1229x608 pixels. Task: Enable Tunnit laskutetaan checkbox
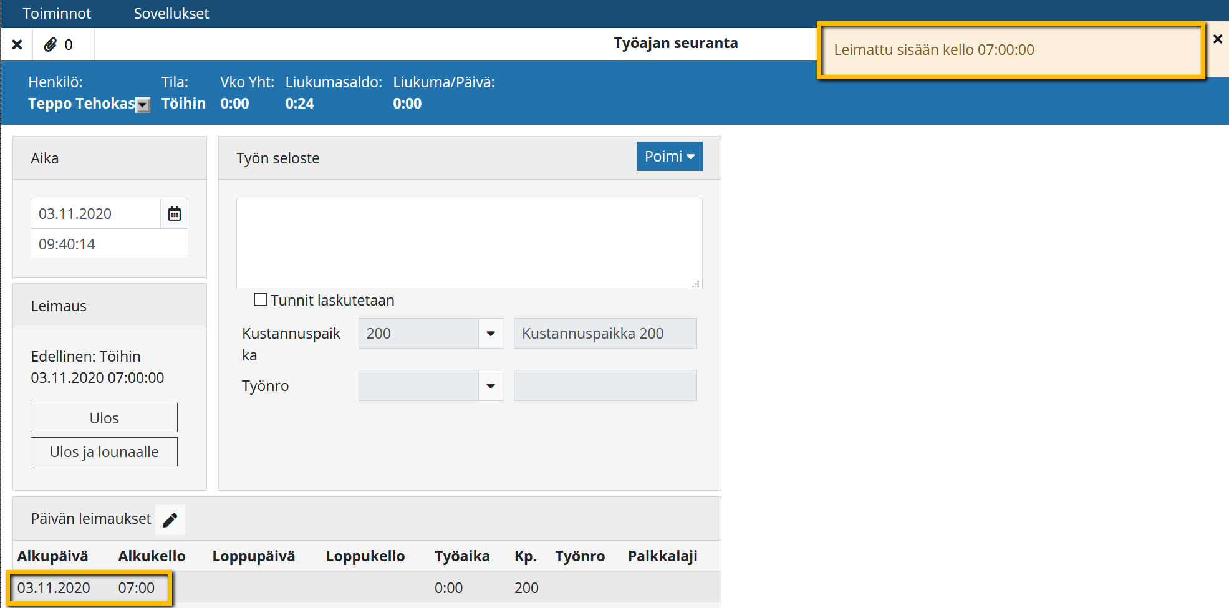261,300
